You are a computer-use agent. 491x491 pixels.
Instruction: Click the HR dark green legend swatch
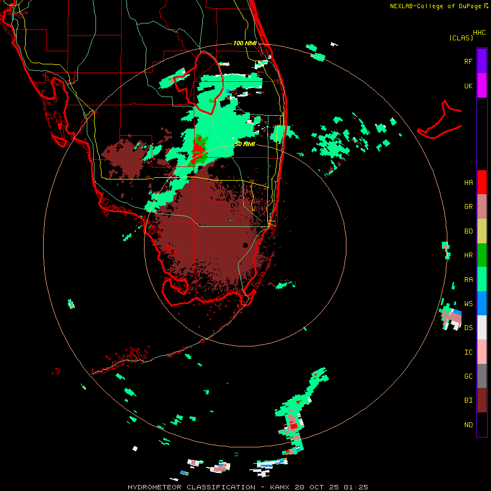[482, 255]
